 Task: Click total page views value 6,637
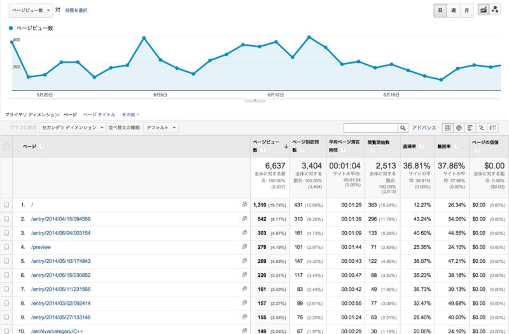click(275, 166)
